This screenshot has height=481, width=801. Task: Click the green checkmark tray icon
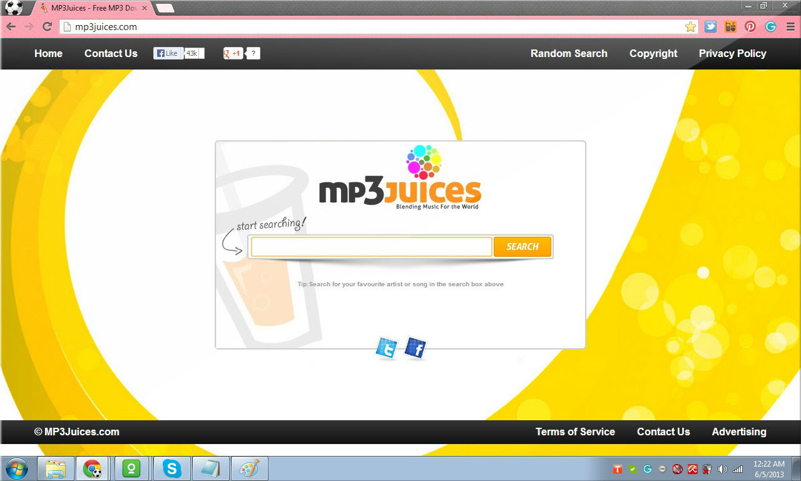pos(633,468)
